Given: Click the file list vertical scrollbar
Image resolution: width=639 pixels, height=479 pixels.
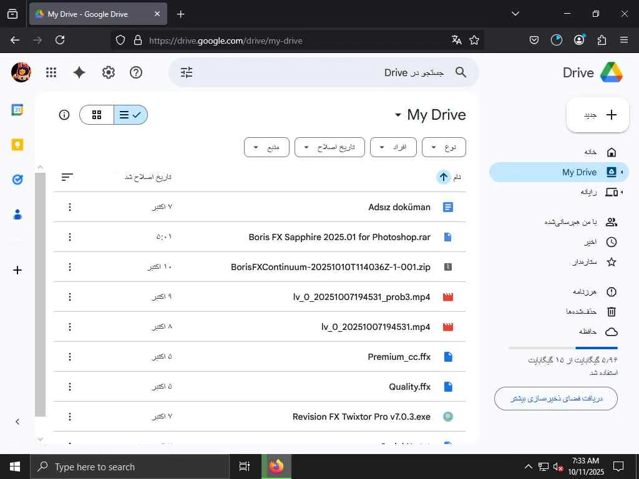Looking at the screenshot, I should (41, 294).
